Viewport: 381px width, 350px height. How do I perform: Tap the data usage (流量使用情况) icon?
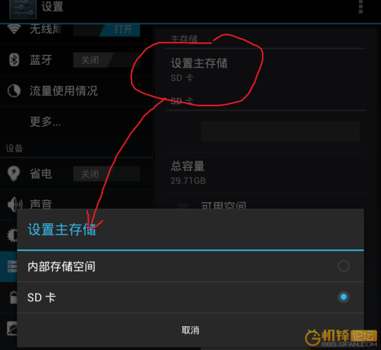click(x=14, y=91)
